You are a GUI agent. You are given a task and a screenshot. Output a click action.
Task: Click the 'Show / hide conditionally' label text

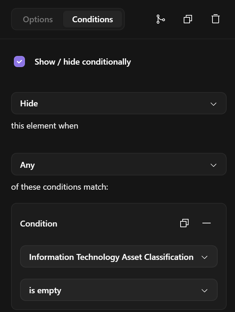(82, 62)
